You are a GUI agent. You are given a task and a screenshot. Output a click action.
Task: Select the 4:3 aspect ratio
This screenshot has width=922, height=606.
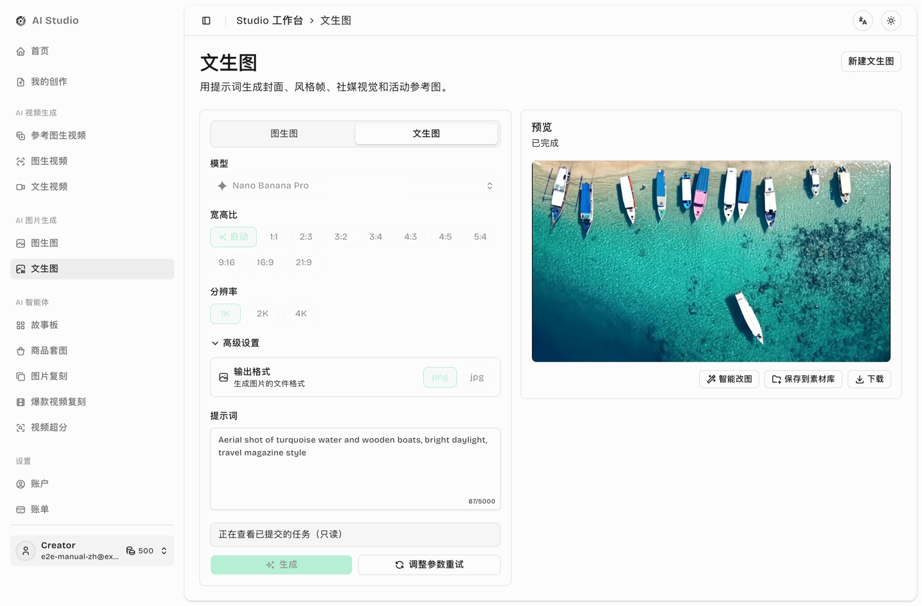(x=410, y=237)
